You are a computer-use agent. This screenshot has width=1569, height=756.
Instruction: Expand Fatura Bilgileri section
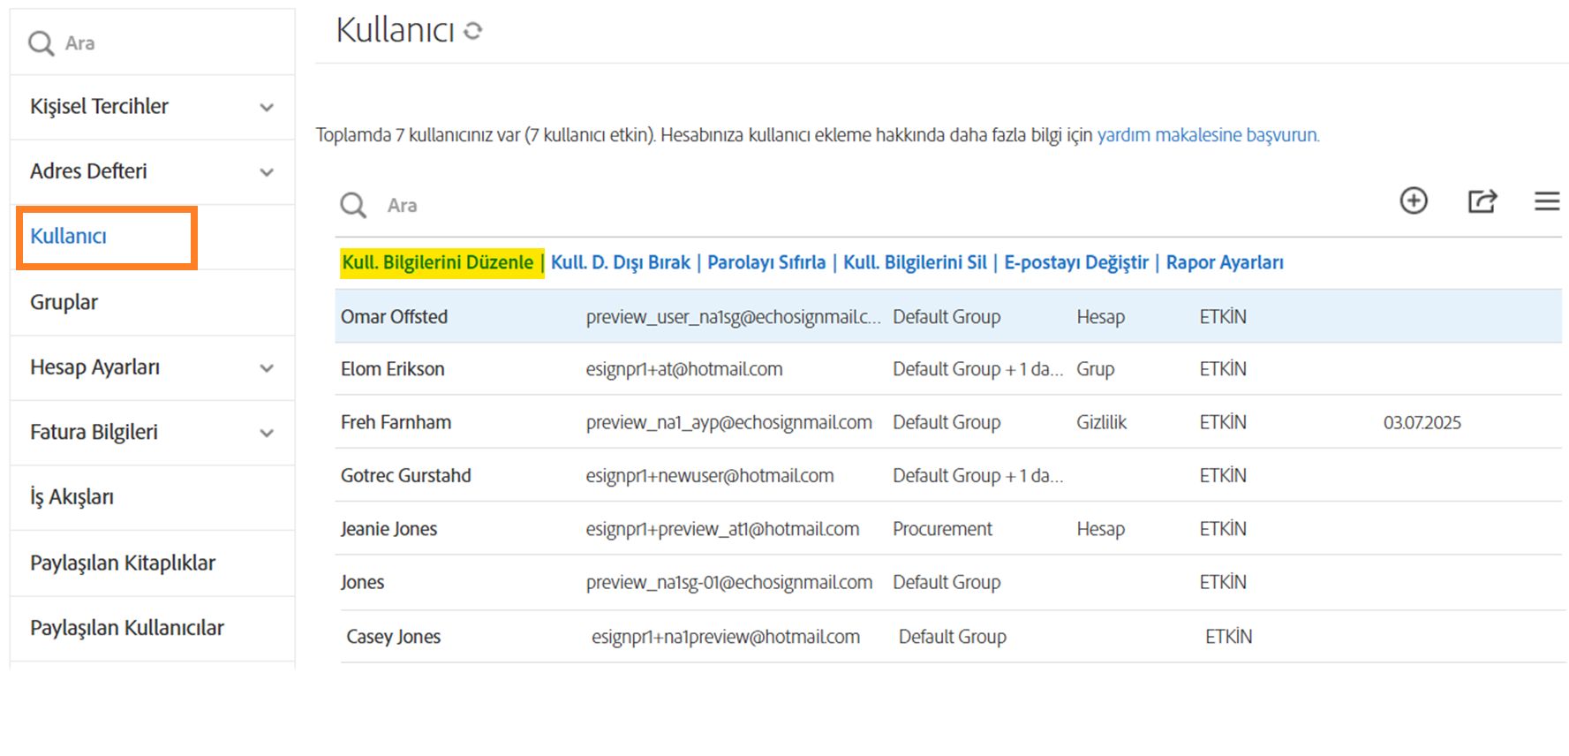click(266, 433)
